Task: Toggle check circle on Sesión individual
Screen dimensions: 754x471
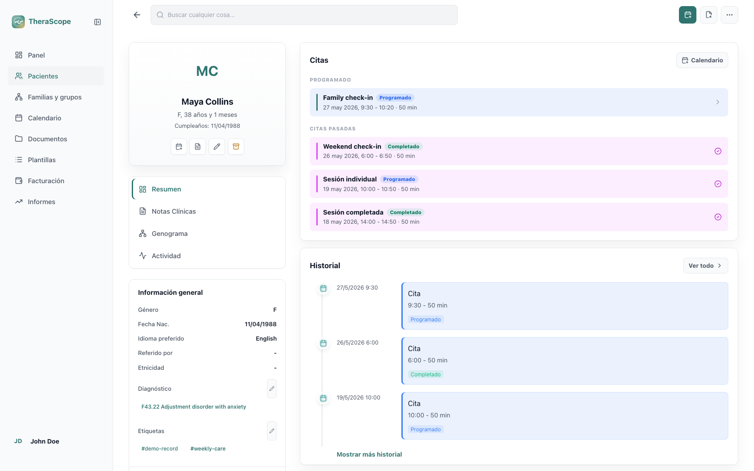Action: pyautogui.click(x=718, y=184)
